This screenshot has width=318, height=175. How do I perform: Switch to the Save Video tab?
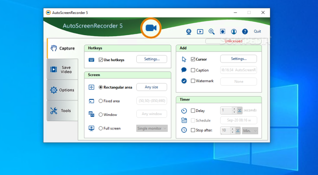tap(62, 70)
